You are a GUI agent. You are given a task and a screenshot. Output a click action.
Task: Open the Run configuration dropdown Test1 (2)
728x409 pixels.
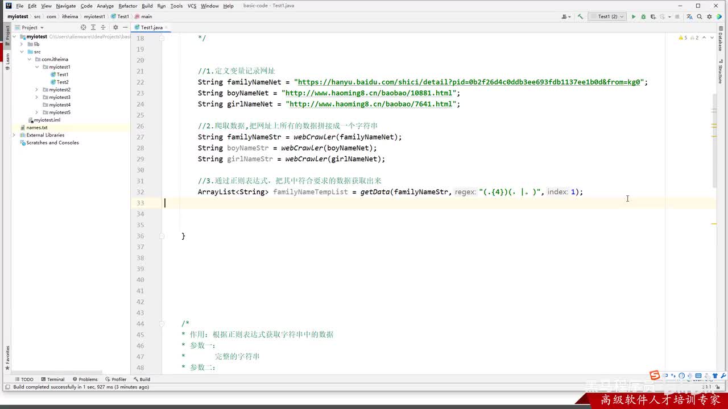click(x=607, y=16)
